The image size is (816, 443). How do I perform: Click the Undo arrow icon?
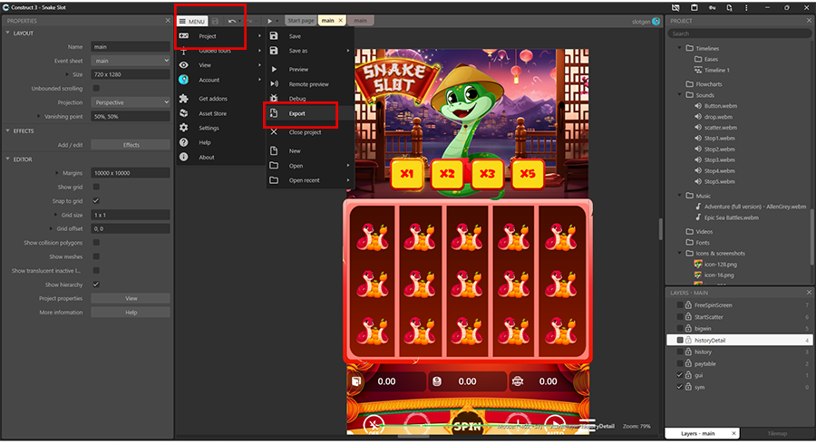coord(231,22)
